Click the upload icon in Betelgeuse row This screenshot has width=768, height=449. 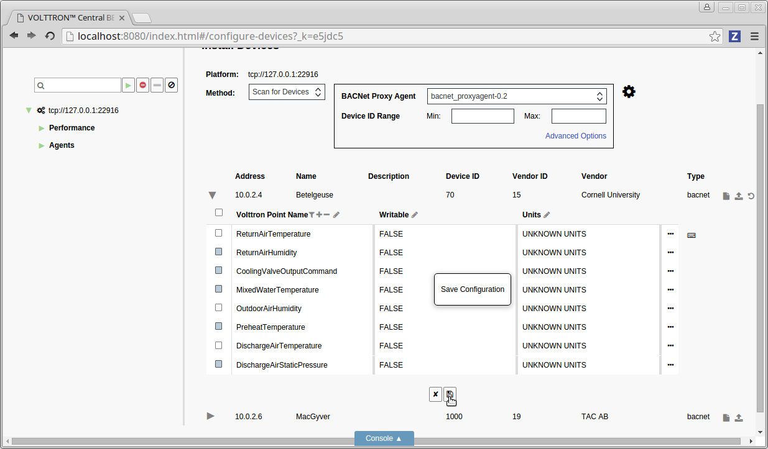tap(739, 196)
